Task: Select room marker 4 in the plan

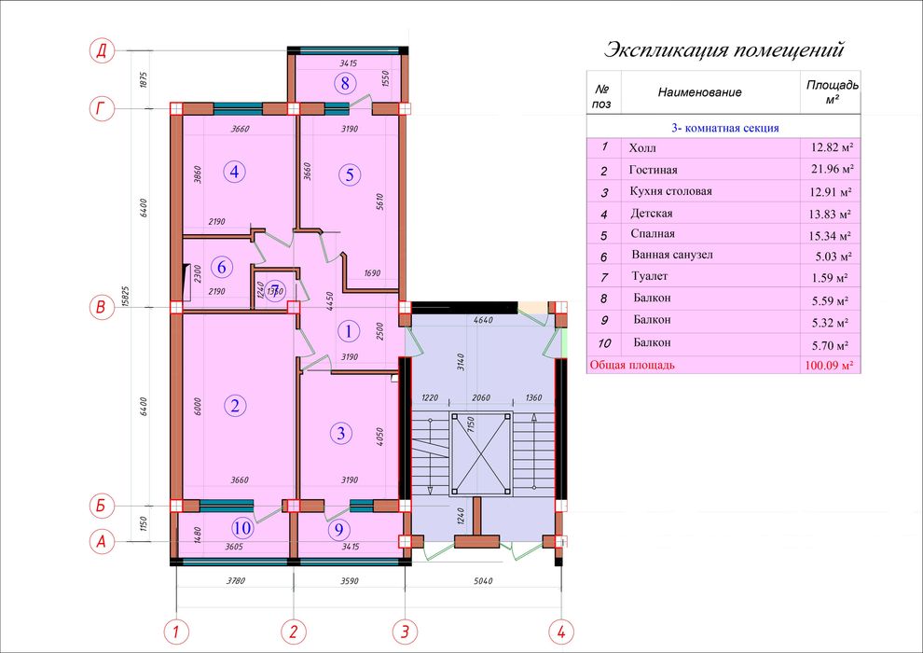Action: (235, 172)
